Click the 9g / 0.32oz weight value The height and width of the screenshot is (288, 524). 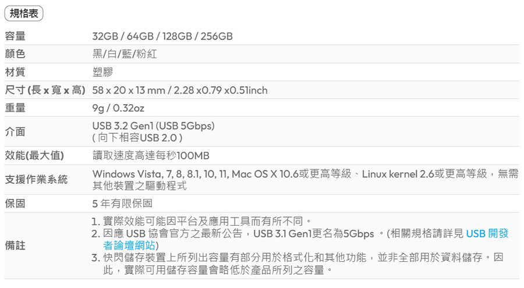118,108
